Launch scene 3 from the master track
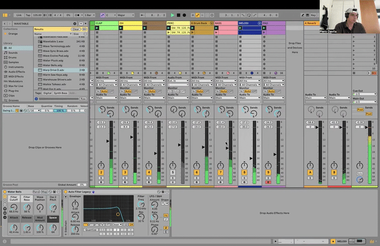The width and height of the screenshot is (380, 246). click(354, 37)
